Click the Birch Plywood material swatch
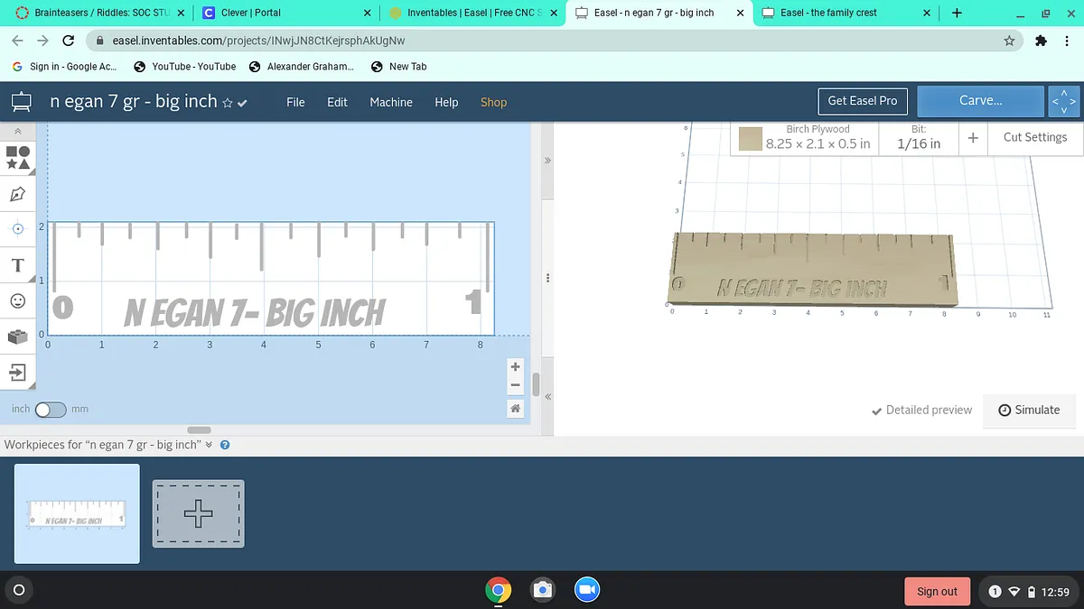 [x=751, y=139]
